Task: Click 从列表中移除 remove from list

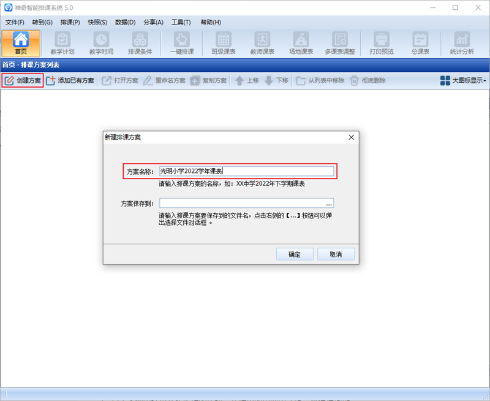Action: click(x=320, y=80)
